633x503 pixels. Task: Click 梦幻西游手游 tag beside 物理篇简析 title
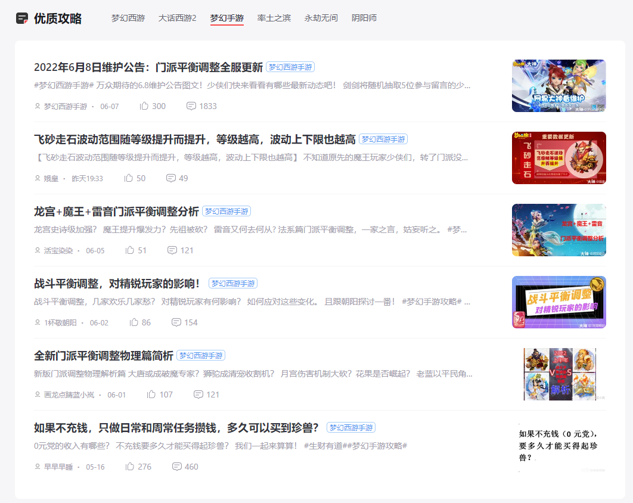pos(201,356)
